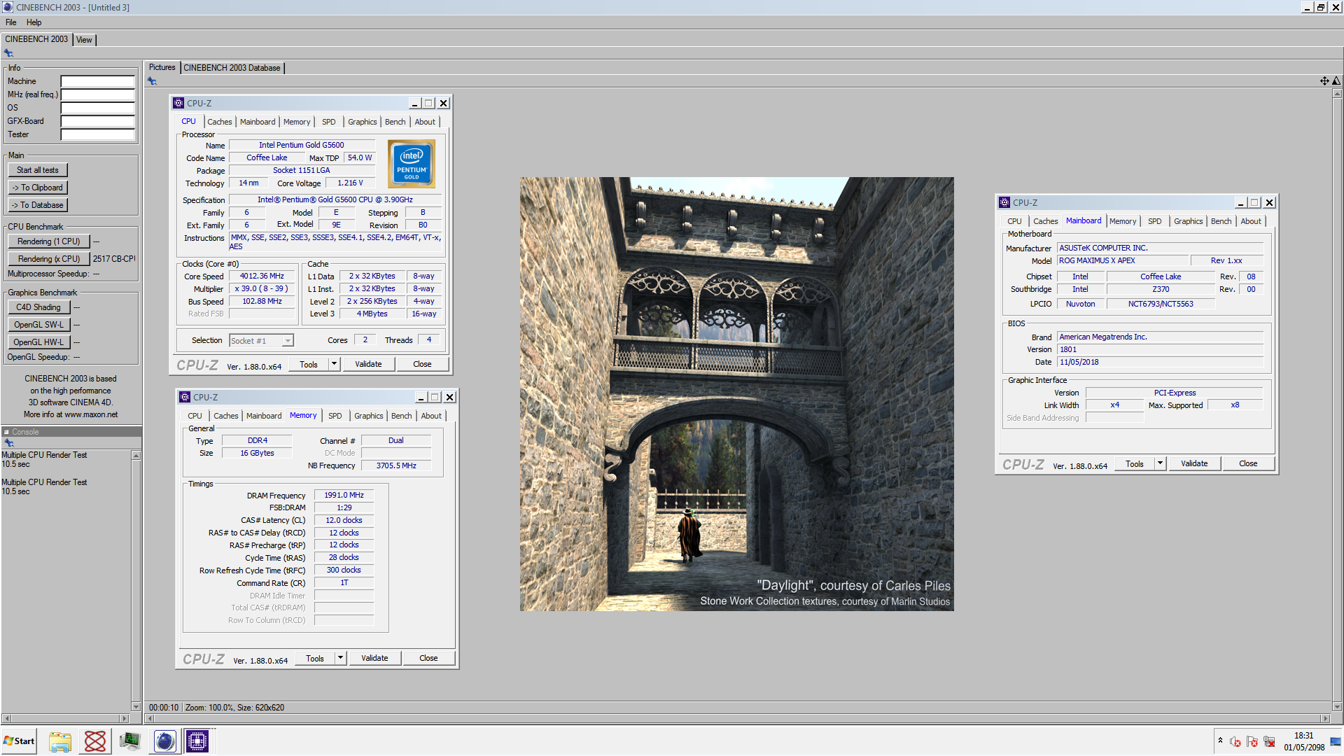
Task: Click the CPU-Z icon in the Mainboard window titlebar
Action: pos(1004,202)
